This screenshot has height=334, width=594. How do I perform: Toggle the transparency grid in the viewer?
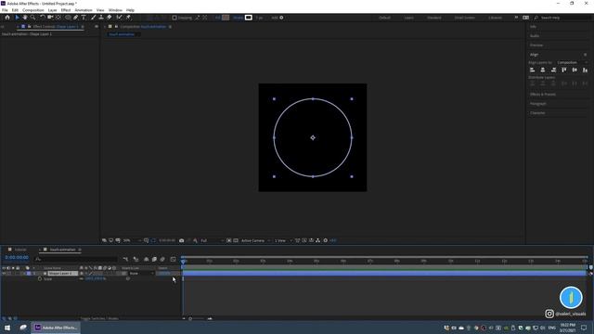(236, 240)
